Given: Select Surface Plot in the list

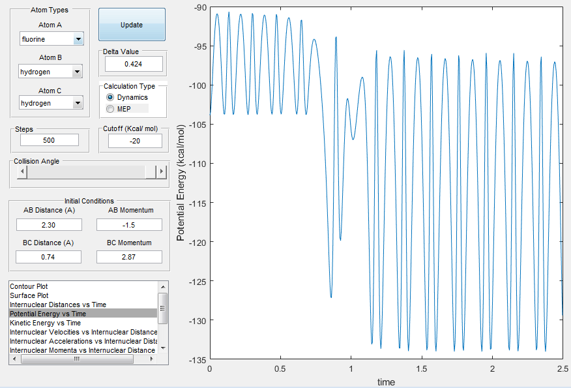Looking at the screenshot, I should coord(83,295).
